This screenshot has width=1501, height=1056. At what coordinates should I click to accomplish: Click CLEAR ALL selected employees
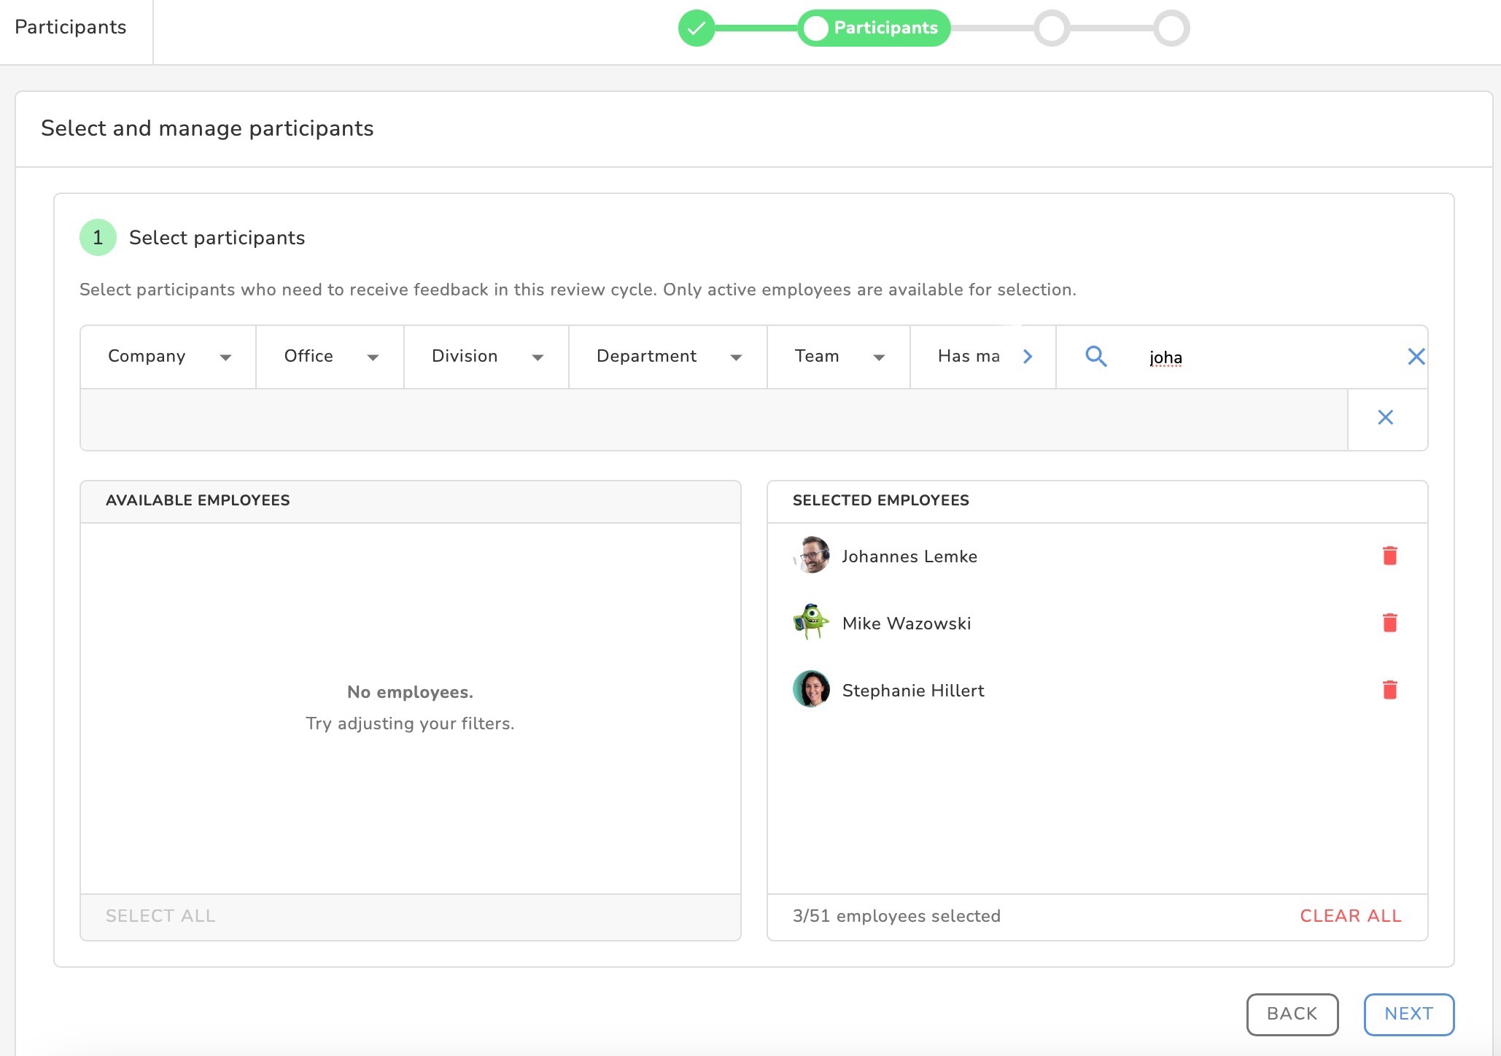(x=1350, y=916)
